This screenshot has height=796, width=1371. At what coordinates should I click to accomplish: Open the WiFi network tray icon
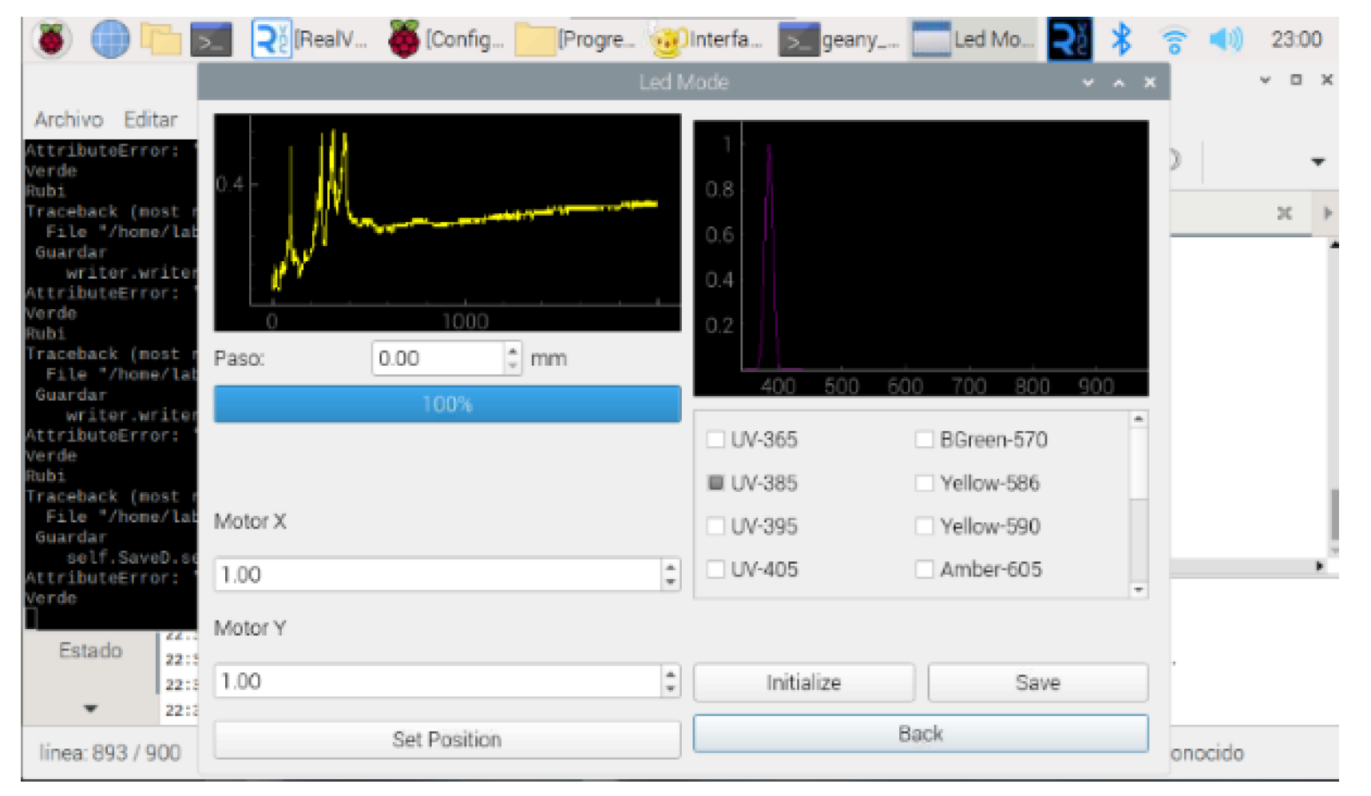click(x=1173, y=39)
